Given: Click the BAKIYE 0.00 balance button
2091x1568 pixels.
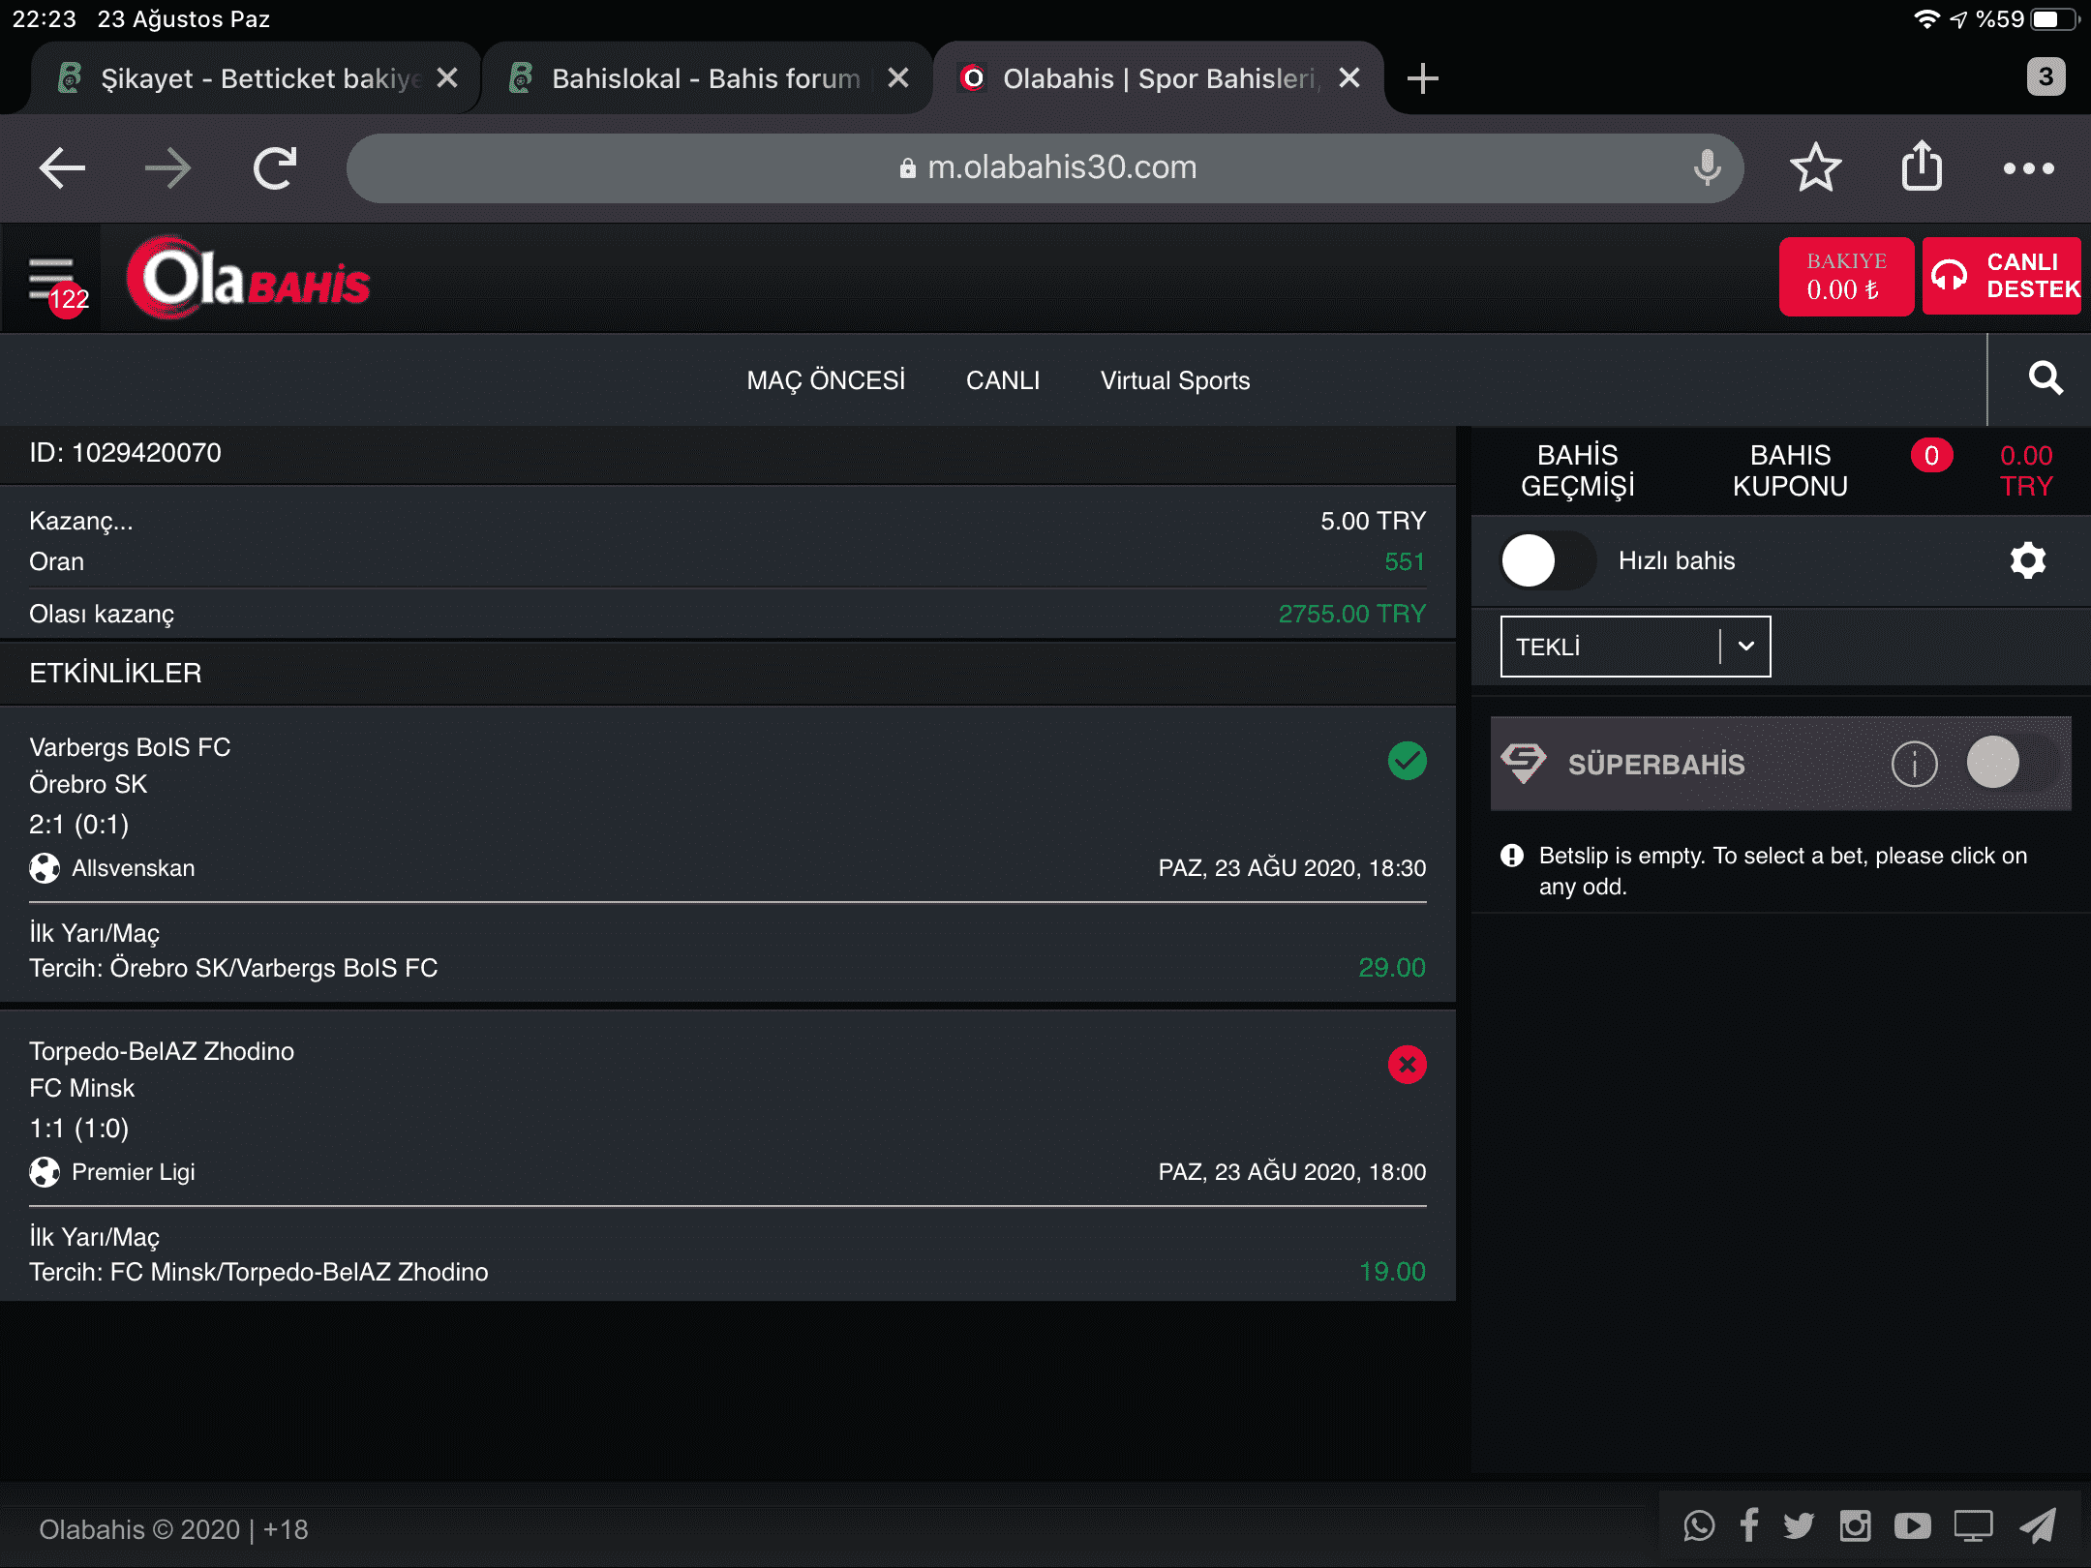Looking at the screenshot, I should coord(1846,277).
